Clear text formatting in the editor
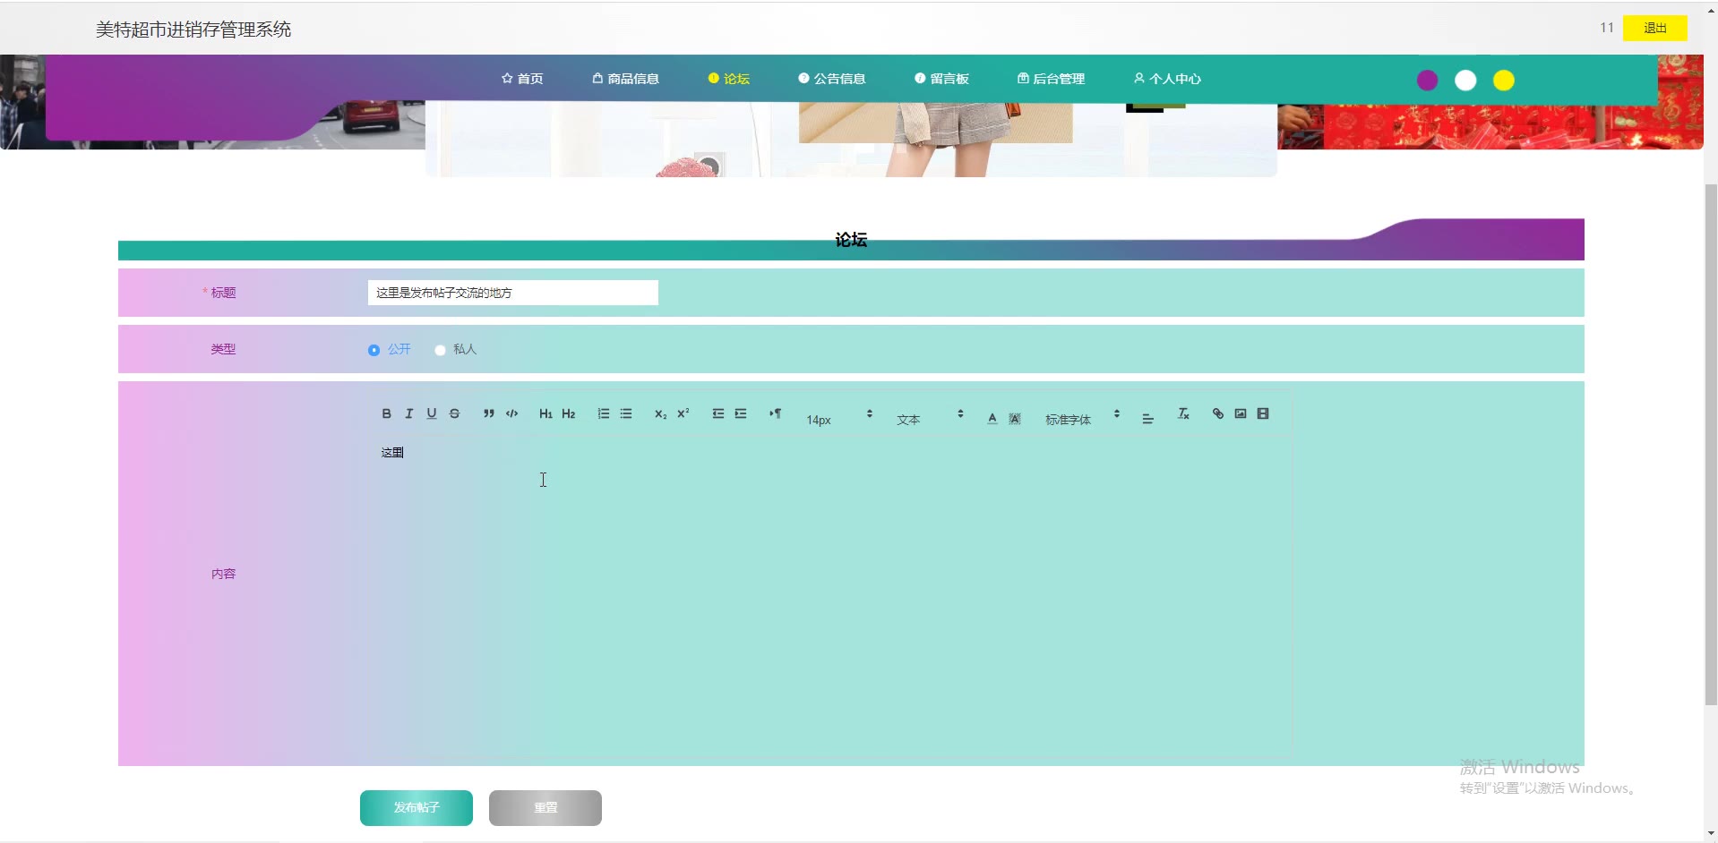This screenshot has height=843, width=1718. (x=1183, y=413)
